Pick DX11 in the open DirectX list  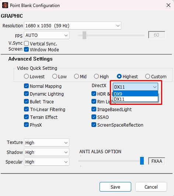click(135, 99)
